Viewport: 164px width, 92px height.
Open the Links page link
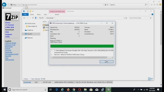click(7, 37)
